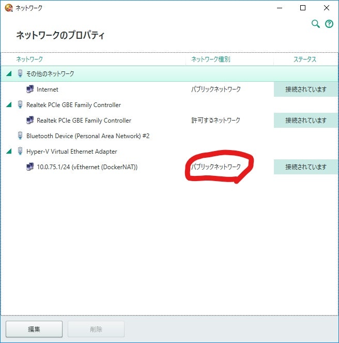This screenshot has height=343, width=339.
Task: Click パブリックネットワーク type in DockerNAT row
Action: click(216, 167)
